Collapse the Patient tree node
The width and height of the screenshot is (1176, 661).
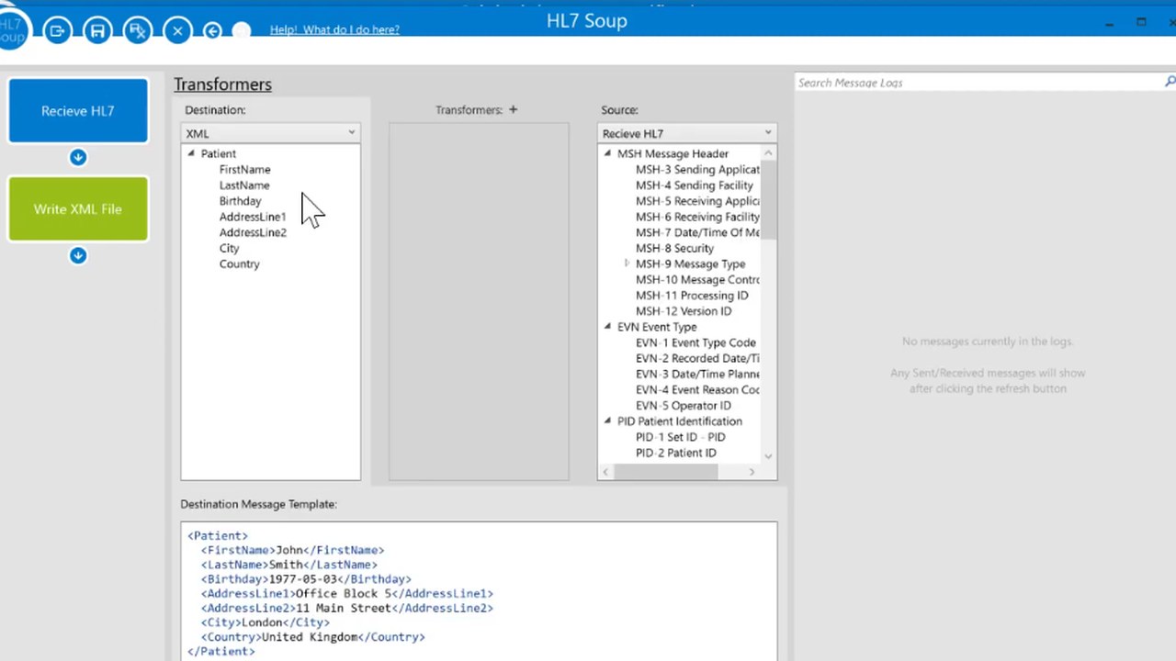[x=191, y=153]
